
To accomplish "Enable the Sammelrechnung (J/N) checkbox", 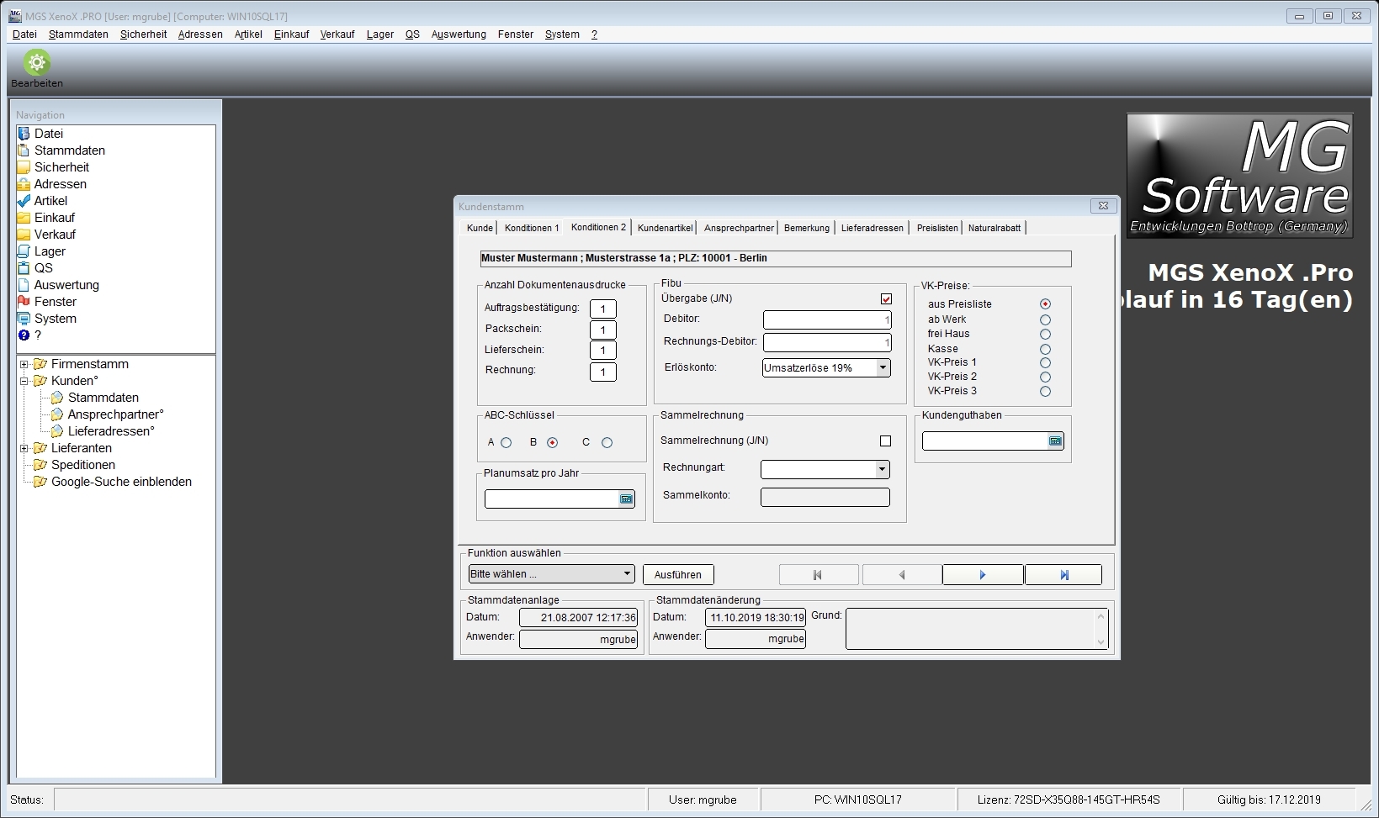I will pyautogui.click(x=885, y=441).
